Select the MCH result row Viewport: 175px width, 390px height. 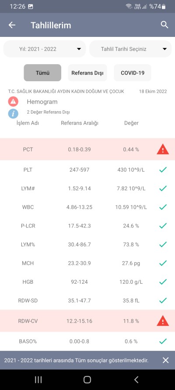pos(87,263)
